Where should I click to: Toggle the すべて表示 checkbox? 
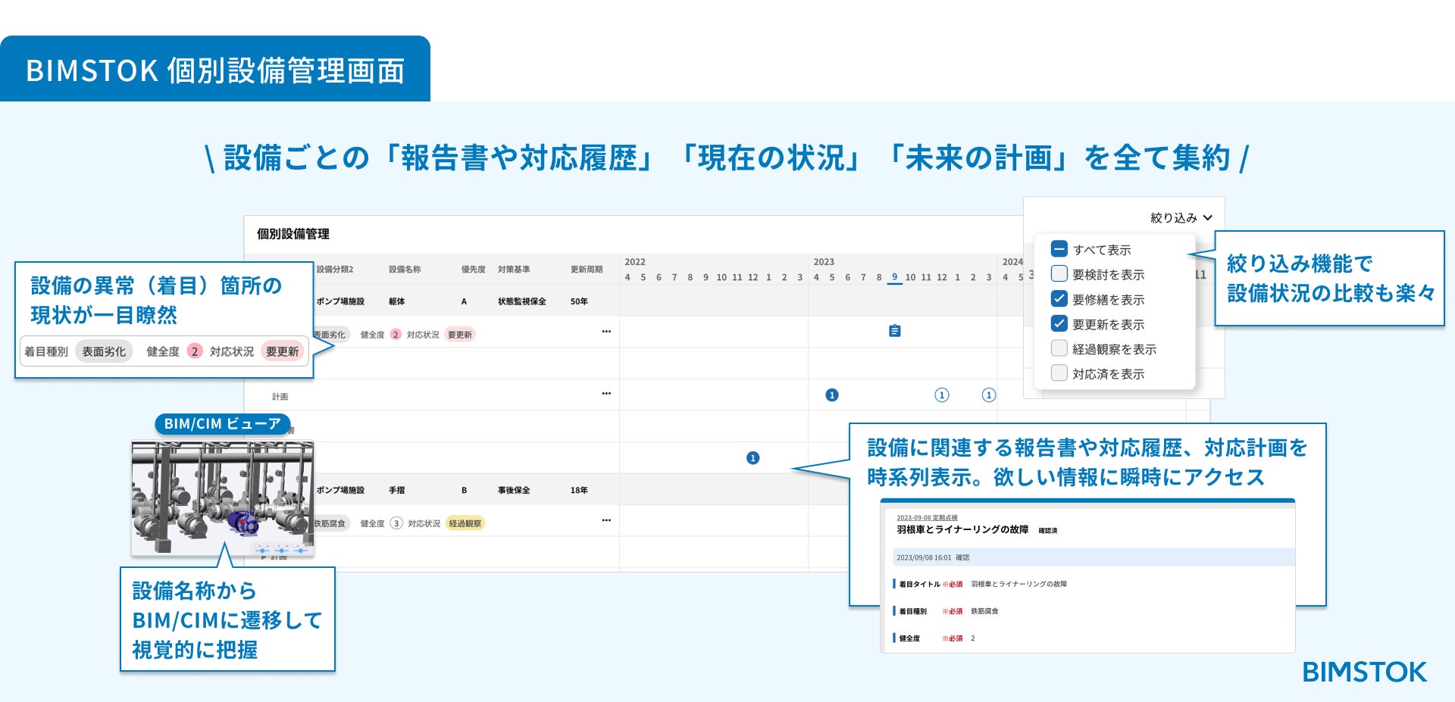[1059, 249]
